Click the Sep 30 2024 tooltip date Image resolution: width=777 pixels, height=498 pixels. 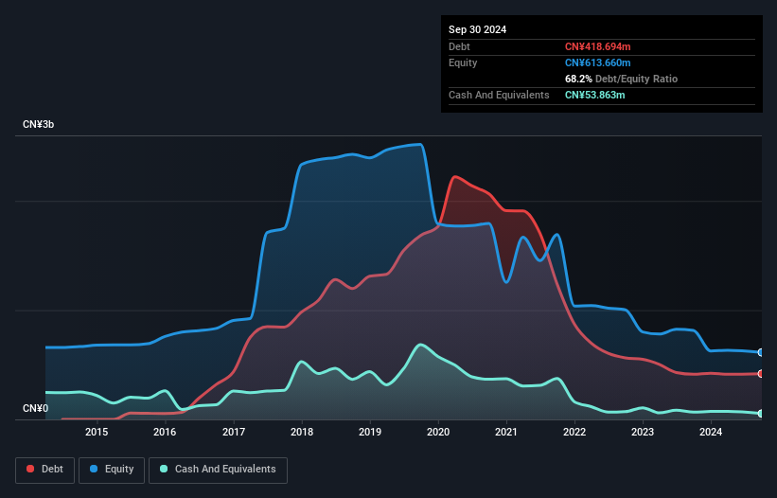[x=477, y=29]
